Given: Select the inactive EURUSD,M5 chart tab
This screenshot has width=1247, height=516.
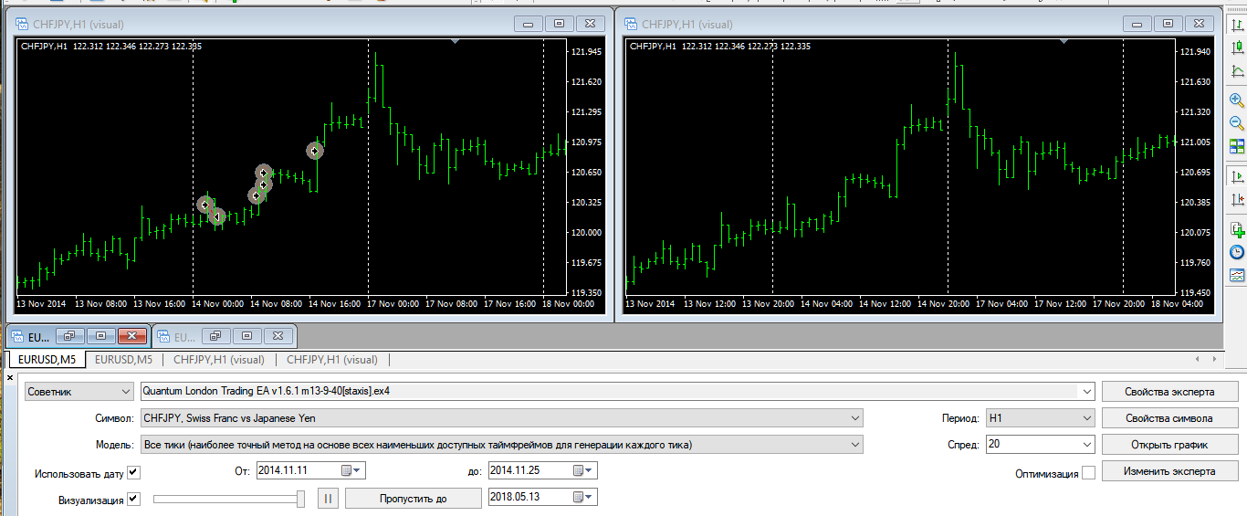Looking at the screenshot, I should 124,360.
